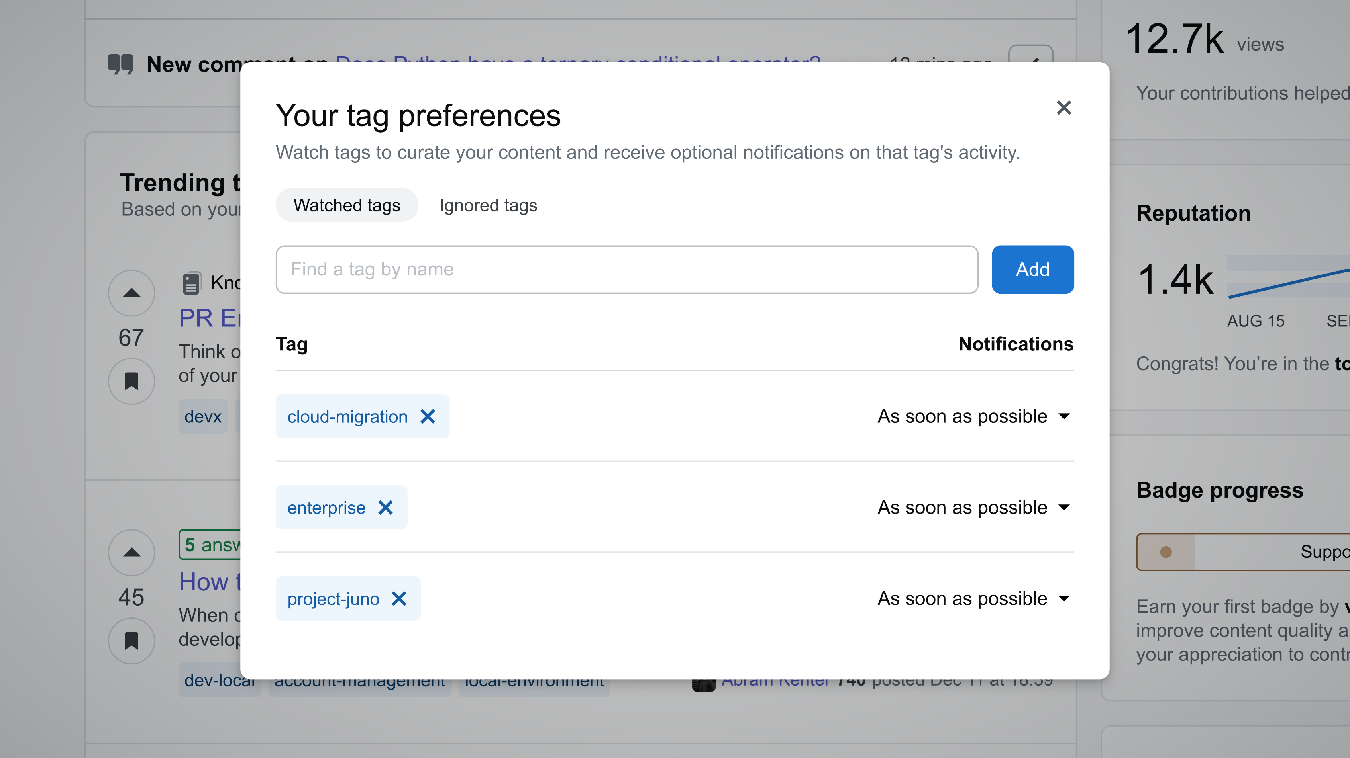Image resolution: width=1350 pixels, height=758 pixels.
Task: Remove the project-juno watched tag
Action: [x=399, y=599]
